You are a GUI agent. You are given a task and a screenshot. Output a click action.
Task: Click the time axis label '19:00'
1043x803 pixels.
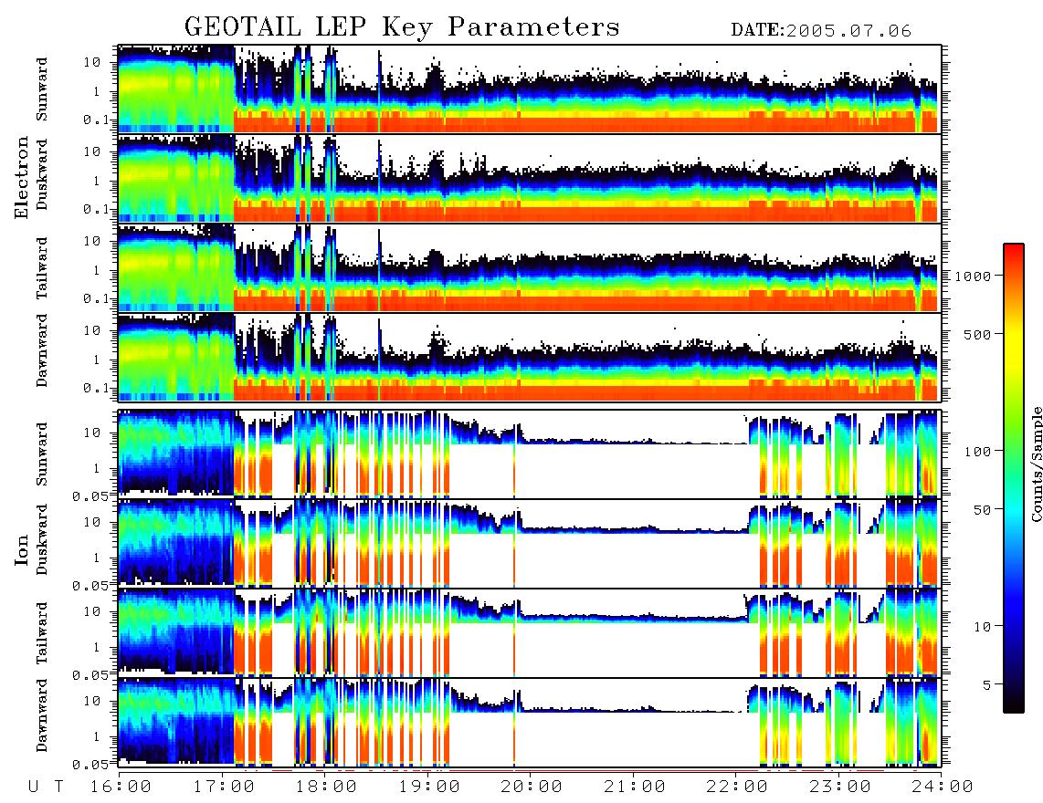coord(429,787)
